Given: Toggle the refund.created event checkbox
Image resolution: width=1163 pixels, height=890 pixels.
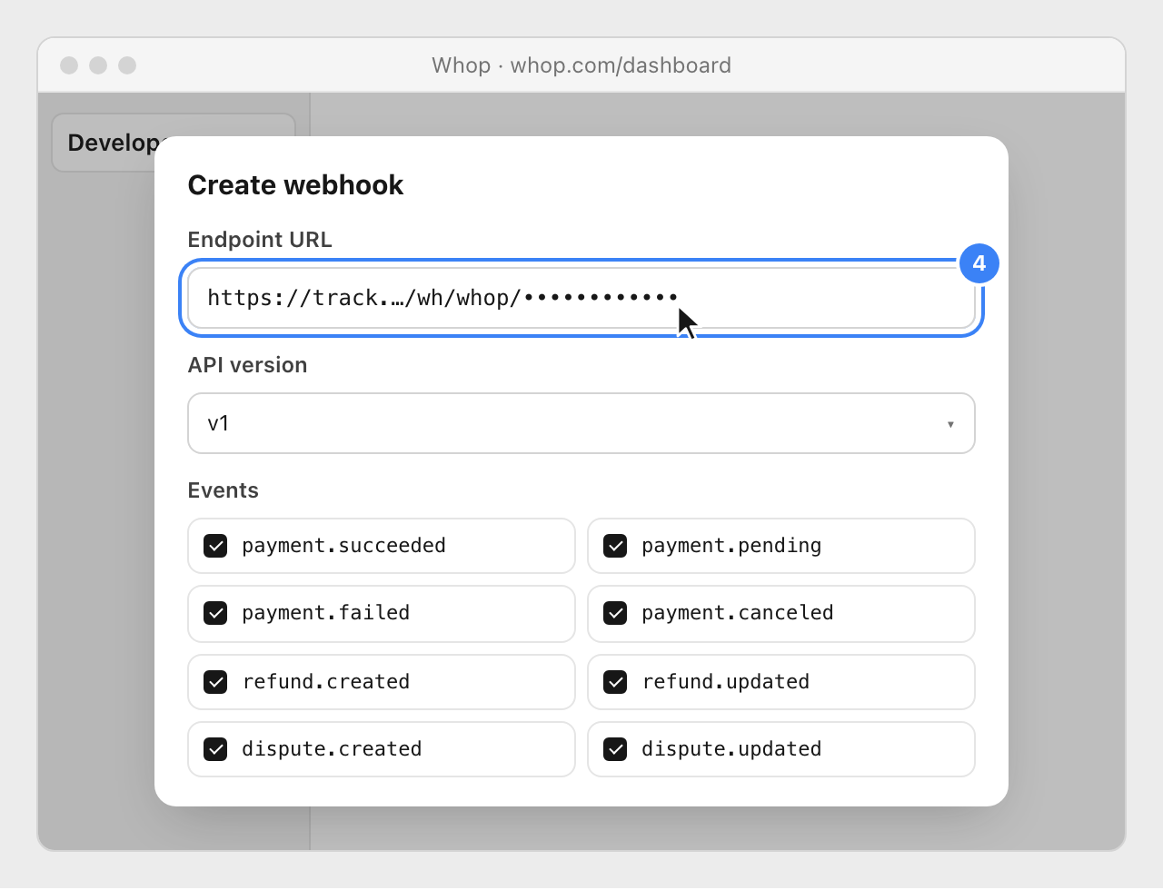Looking at the screenshot, I should point(215,682).
